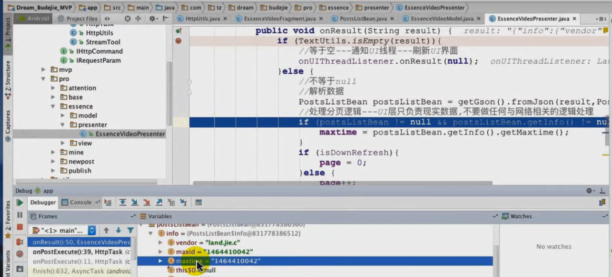612x277 pixels.
Task: Force step into with the red arrow
Action: (147, 202)
